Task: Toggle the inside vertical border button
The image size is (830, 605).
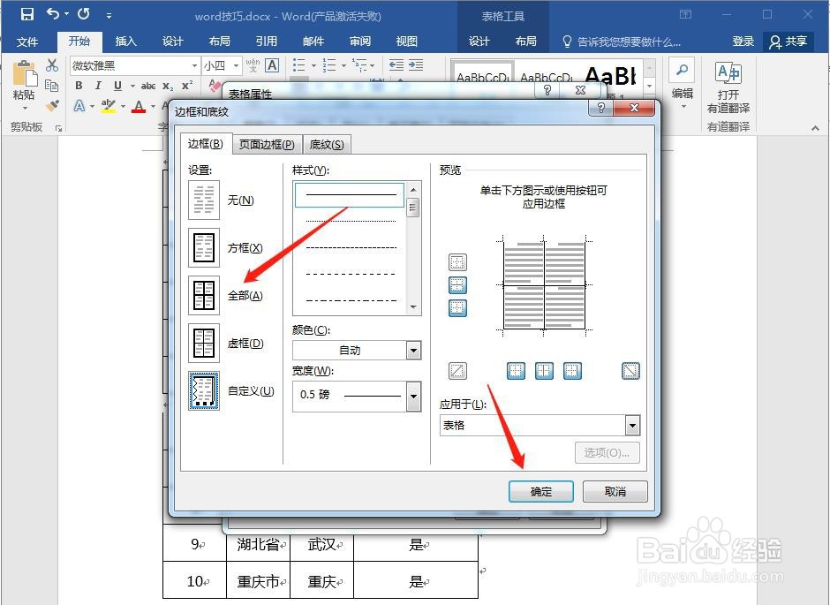Action: (x=544, y=370)
